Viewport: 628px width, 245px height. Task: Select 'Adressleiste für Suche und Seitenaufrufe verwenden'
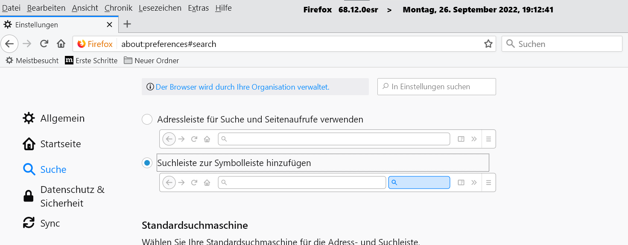coord(147,120)
